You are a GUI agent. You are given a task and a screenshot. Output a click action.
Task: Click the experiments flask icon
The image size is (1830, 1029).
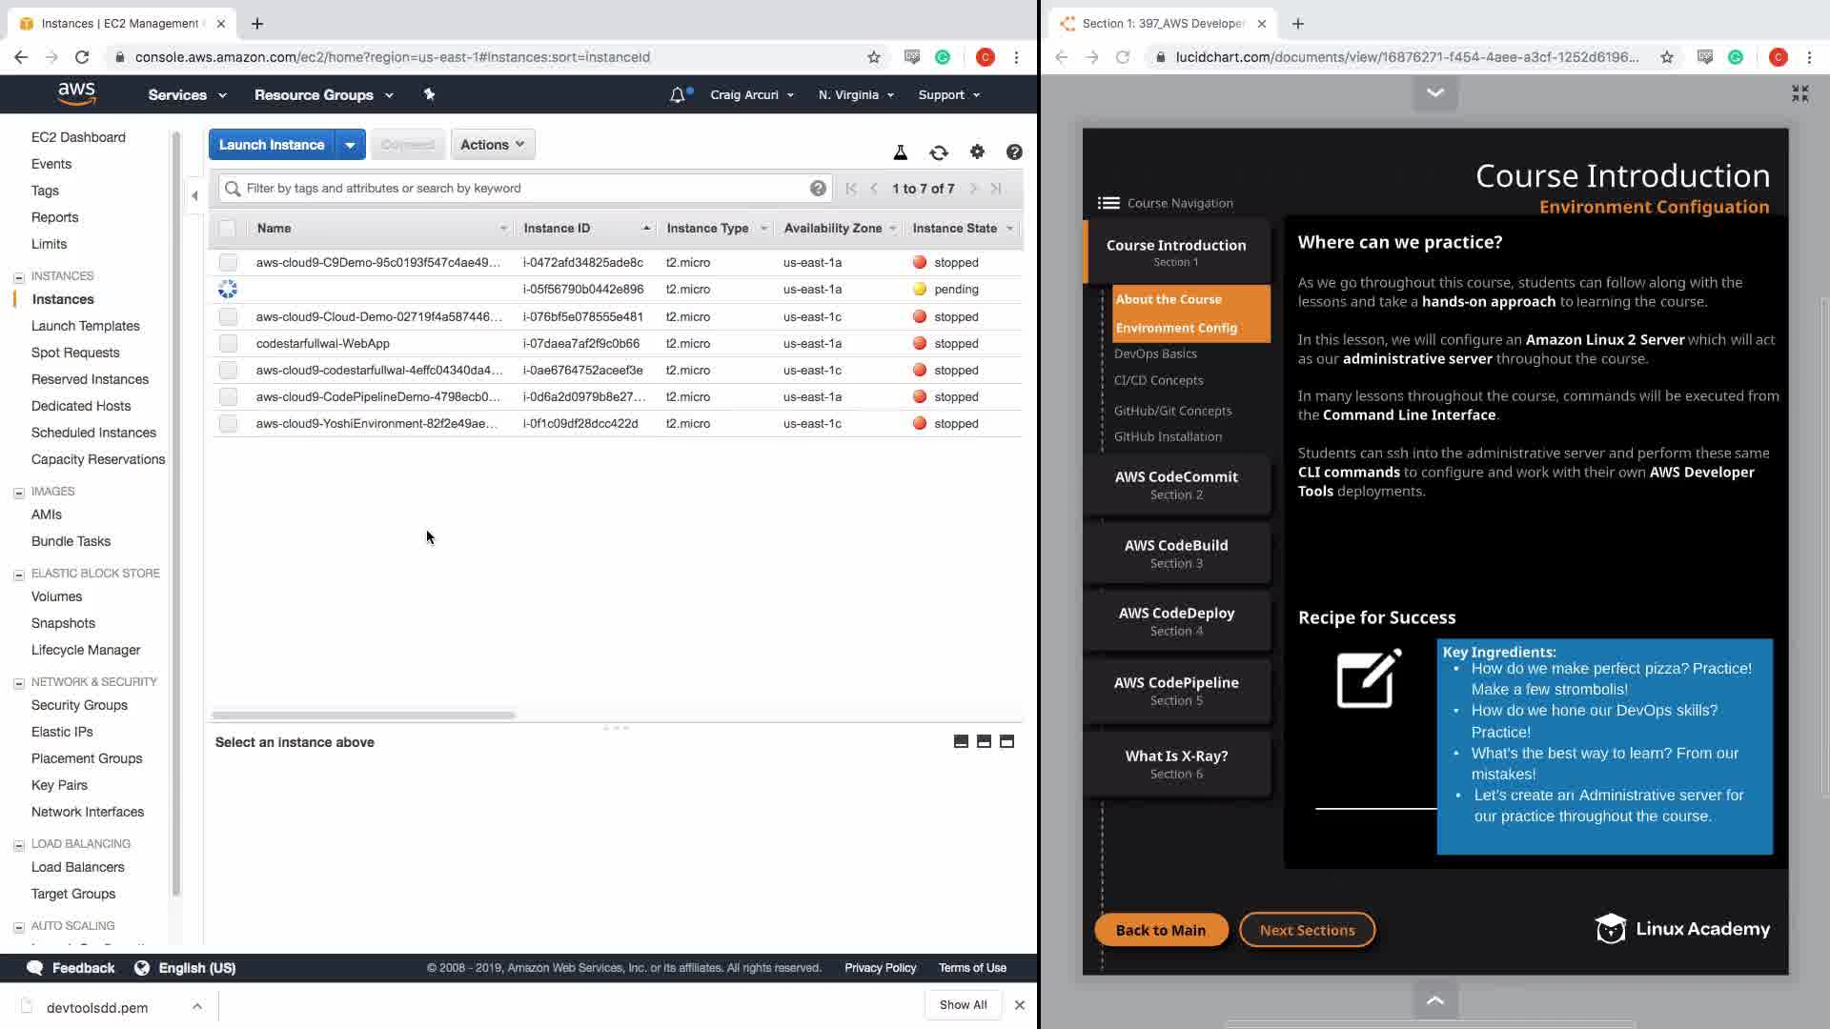tap(900, 152)
